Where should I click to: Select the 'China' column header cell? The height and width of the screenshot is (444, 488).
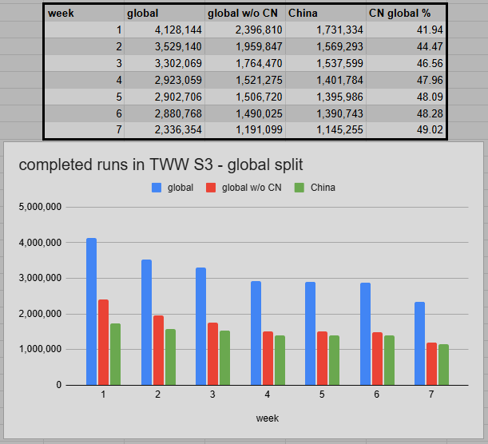[326, 13]
